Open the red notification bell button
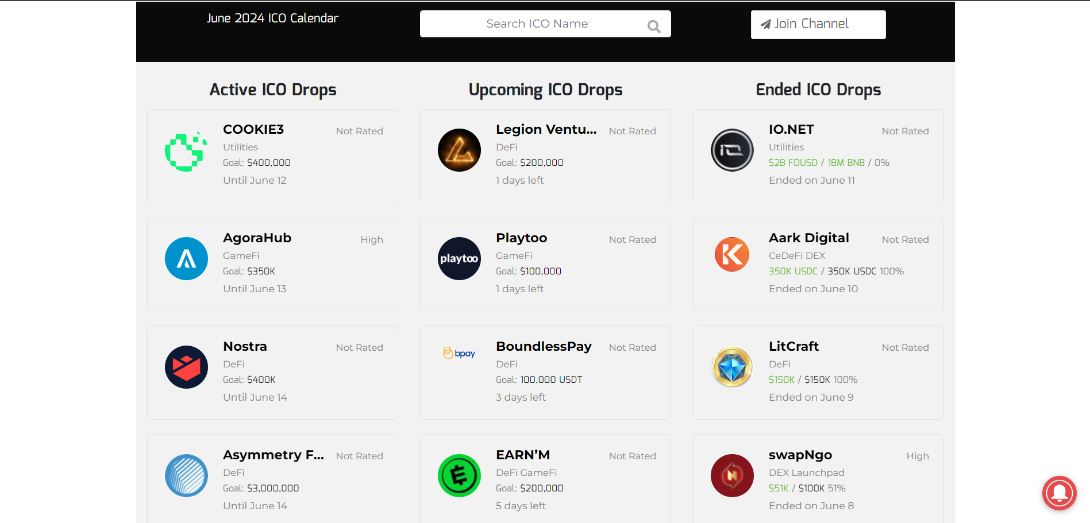The height and width of the screenshot is (523, 1090). (1059, 493)
